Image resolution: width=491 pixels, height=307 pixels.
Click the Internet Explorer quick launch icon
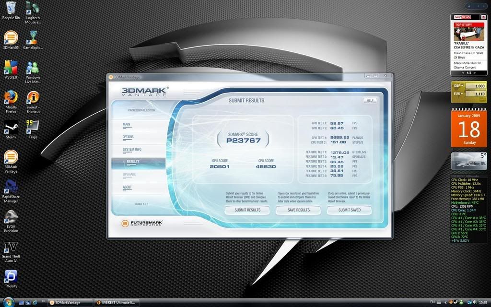point(35,303)
